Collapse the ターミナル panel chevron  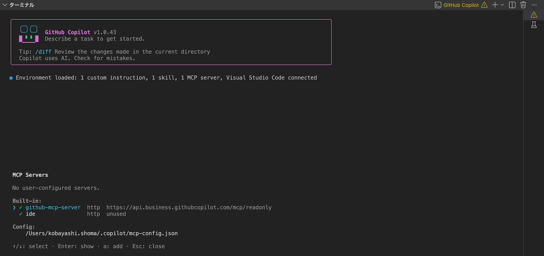click(5, 5)
